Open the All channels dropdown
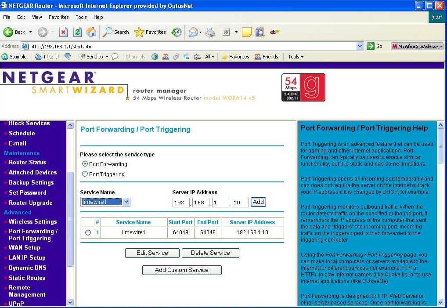The image size is (447, 308). [x=209, y=57]
